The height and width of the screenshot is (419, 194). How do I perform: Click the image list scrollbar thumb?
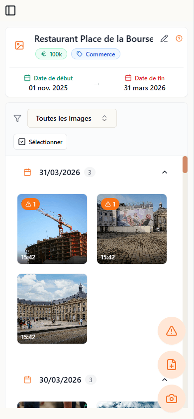click(185, 165)
